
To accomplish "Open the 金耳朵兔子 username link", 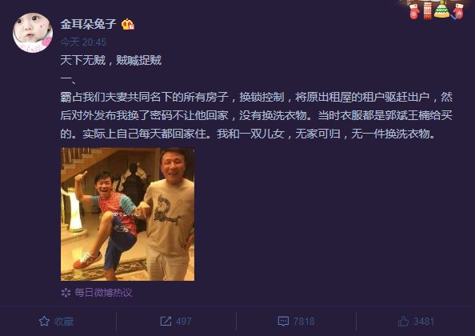I will coord(88,24).
